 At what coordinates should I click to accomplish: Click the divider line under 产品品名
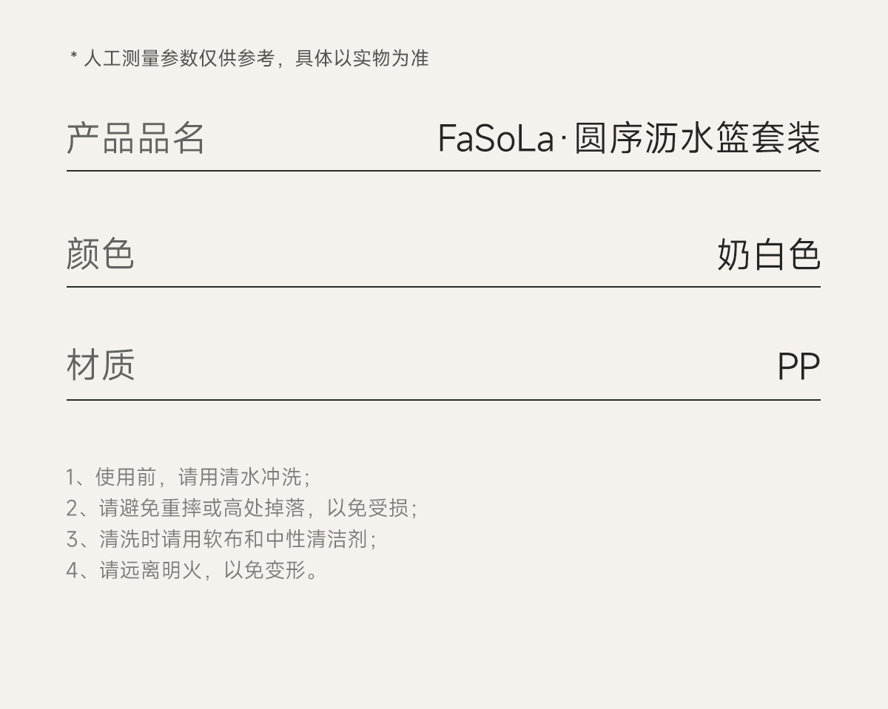pos(443,171)
